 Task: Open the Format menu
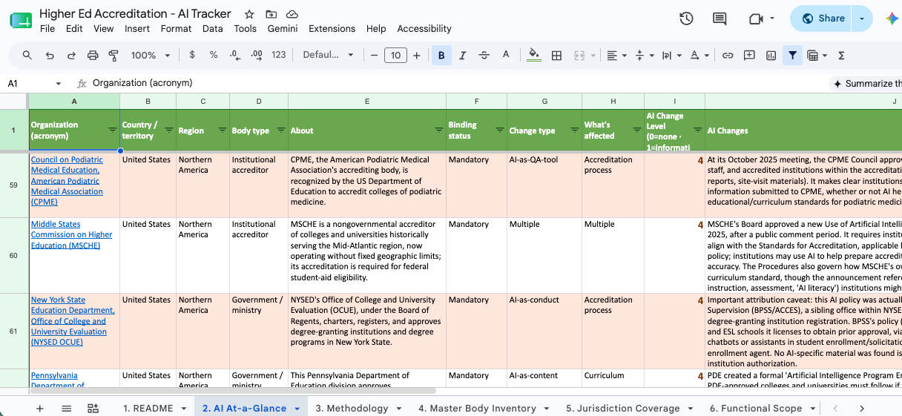pos(176,29)
